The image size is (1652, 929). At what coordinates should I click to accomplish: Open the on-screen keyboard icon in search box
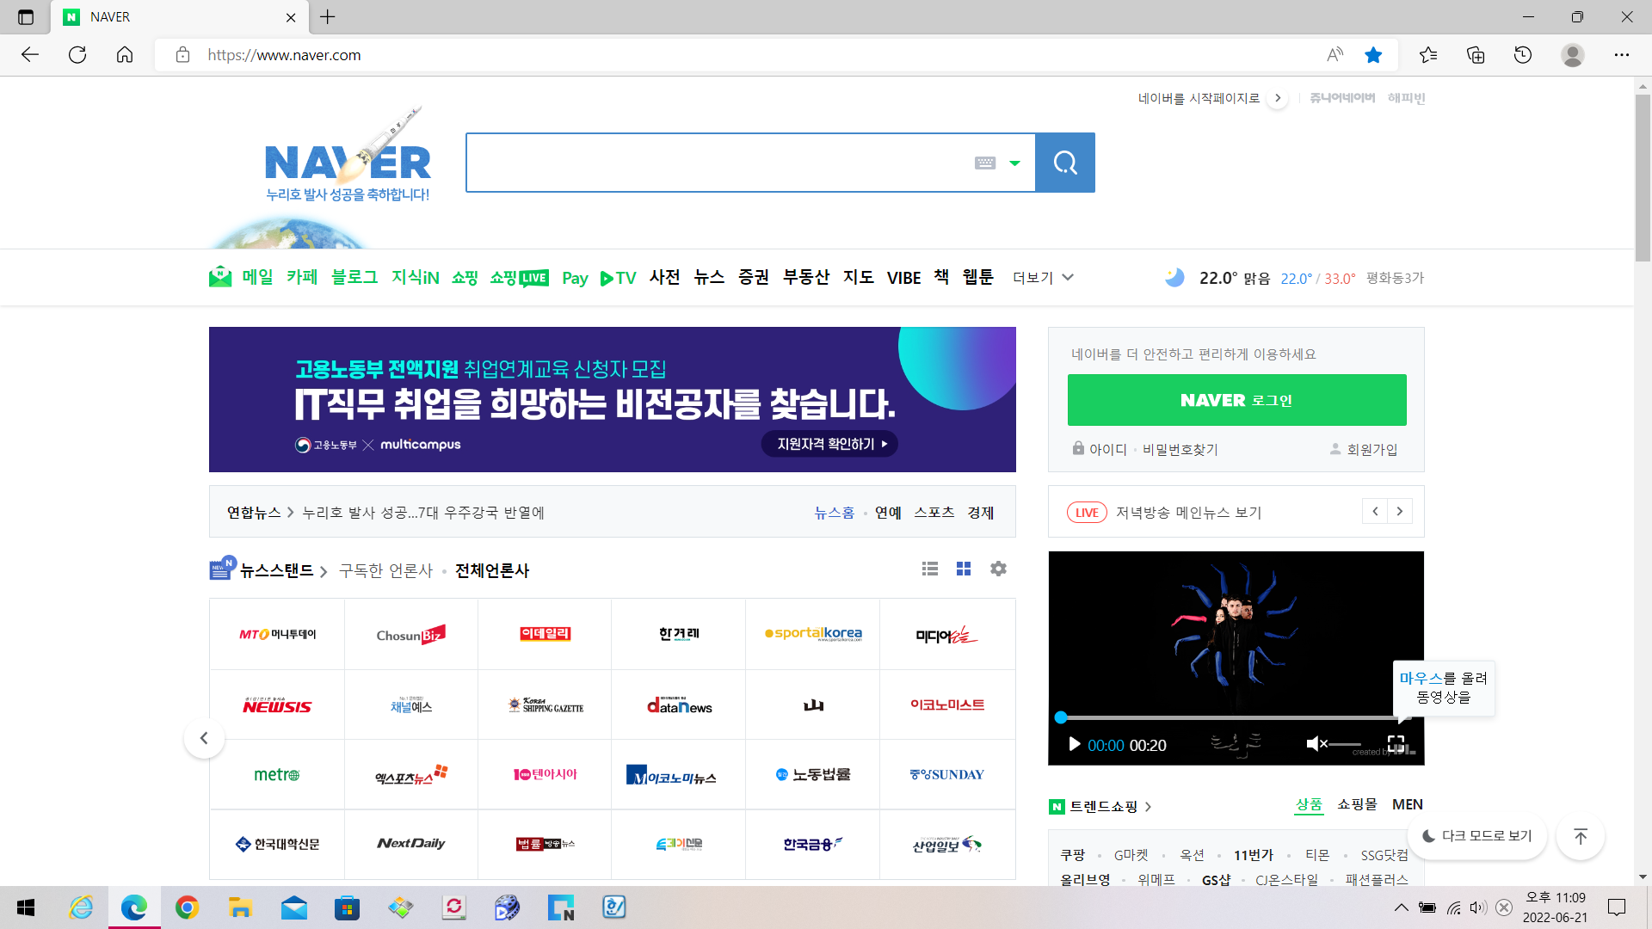pos(985,163)
